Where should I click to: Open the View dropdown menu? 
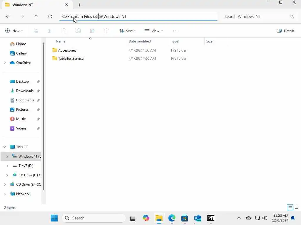[154, 31]
